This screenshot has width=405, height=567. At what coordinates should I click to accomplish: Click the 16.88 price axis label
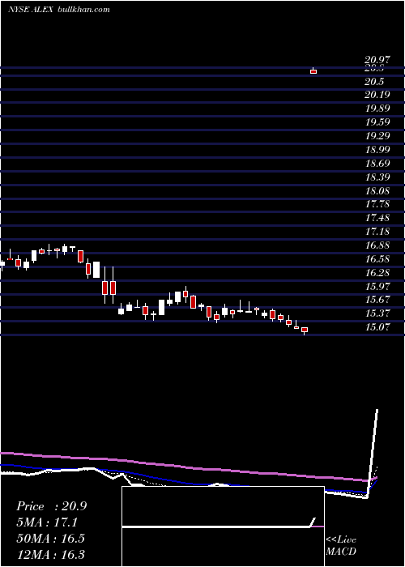[x=377, y=245]
